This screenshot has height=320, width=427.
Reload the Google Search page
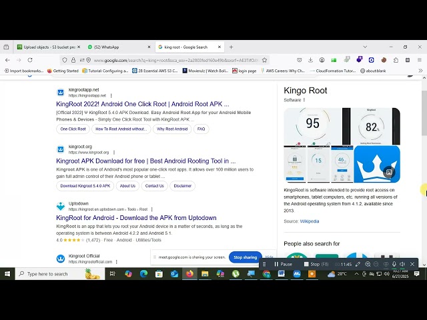30,60
